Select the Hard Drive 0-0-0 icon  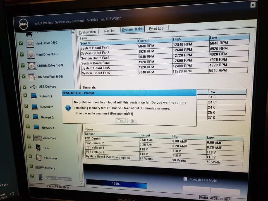30,43
